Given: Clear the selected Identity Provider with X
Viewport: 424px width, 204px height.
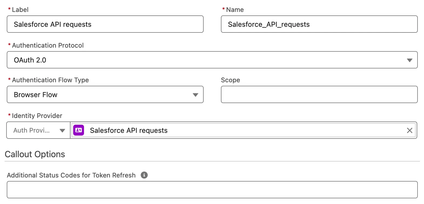Looking at the screenshot, I should (409, 130).
